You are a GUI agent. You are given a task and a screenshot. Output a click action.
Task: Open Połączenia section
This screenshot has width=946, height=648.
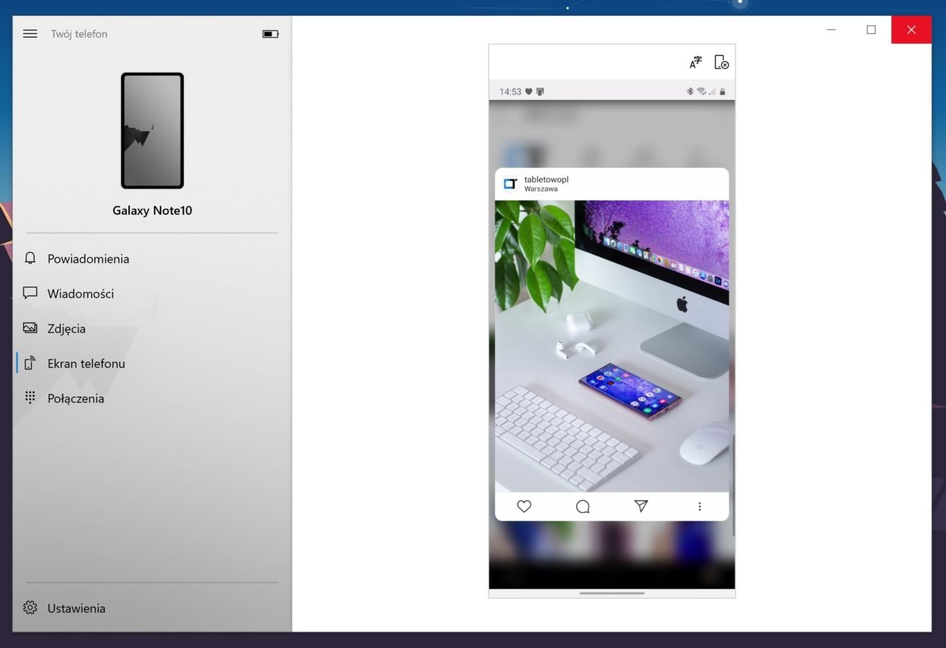(x=152, y=398)
